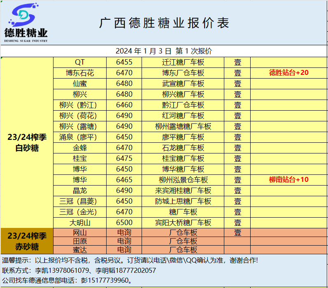
Task: Select the 宾阳大桥糖厂车板 delivery cell
Action: coord(183,223)
